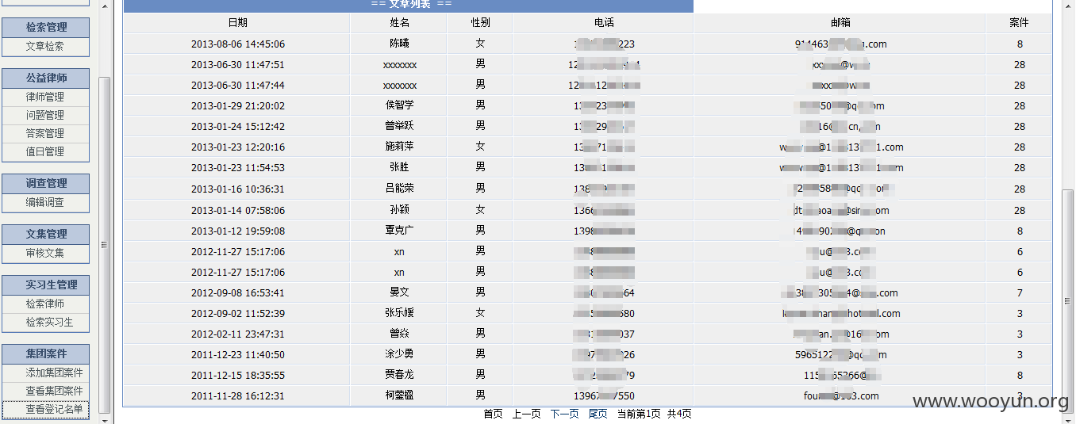This screenshot has height=424, width=1076.
Task: Click the 姓名 column header
Action: 399,23
